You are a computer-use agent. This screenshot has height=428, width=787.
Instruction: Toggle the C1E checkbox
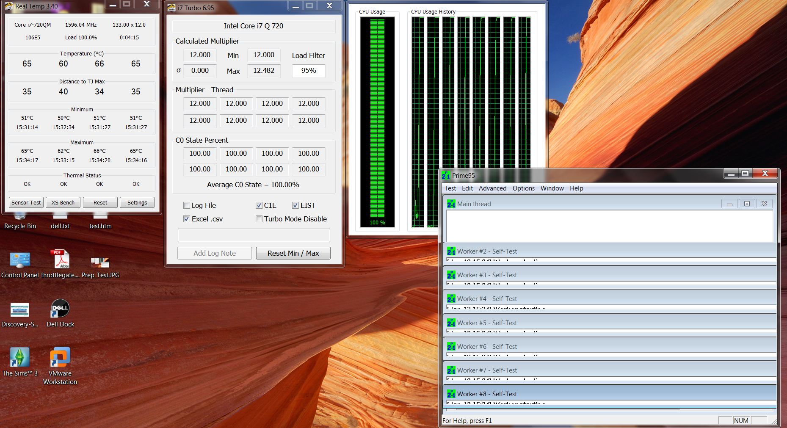coord(259,205)
